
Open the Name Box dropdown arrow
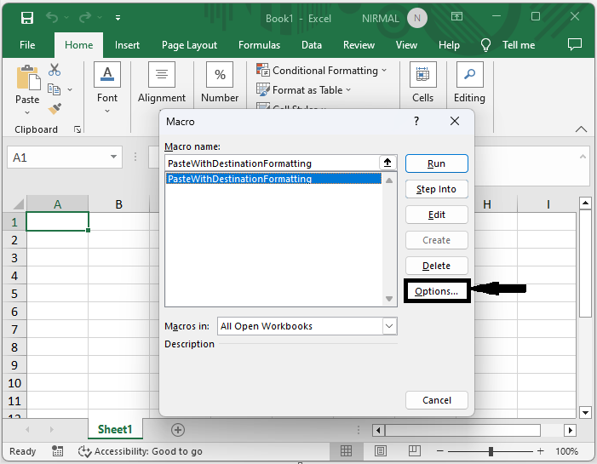115,158
